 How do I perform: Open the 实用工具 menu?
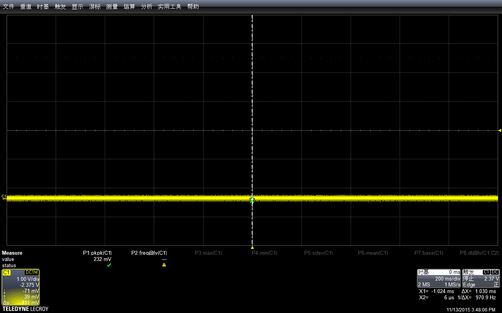coord(169,7)
